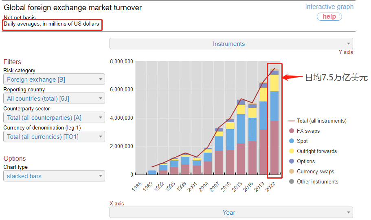Open the Reporting country dropdown
Screen dimensions: 371x220
[54, 99]
